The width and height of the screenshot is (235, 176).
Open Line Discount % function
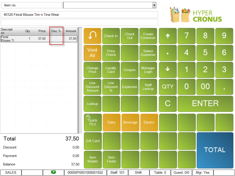tap(111, 87)
